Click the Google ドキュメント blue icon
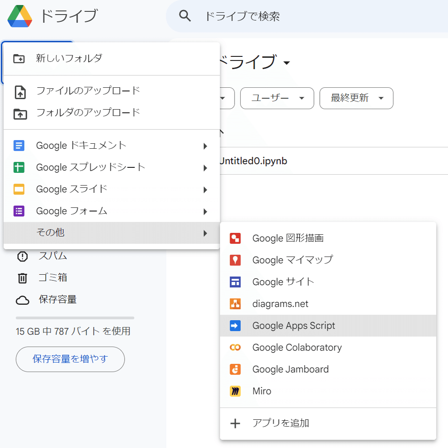Image resolution: width=448 pixels, height=448 pixels. 19,146
